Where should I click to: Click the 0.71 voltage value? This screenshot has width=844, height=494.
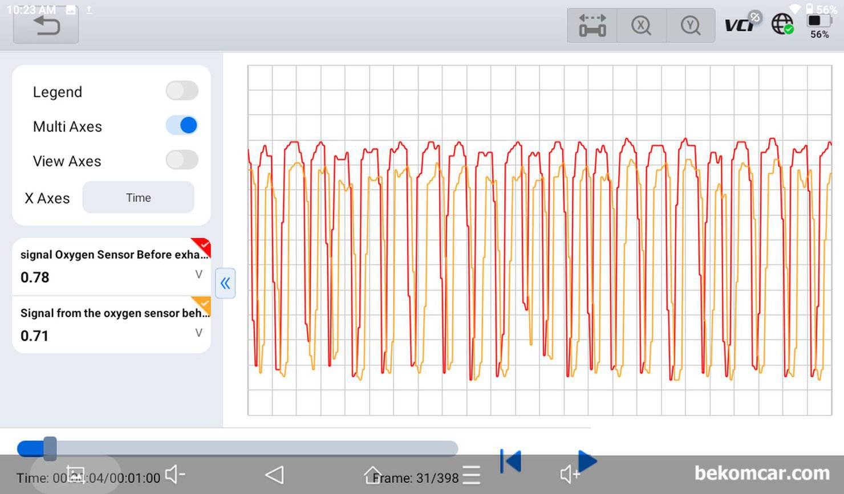tap(35, 336)
